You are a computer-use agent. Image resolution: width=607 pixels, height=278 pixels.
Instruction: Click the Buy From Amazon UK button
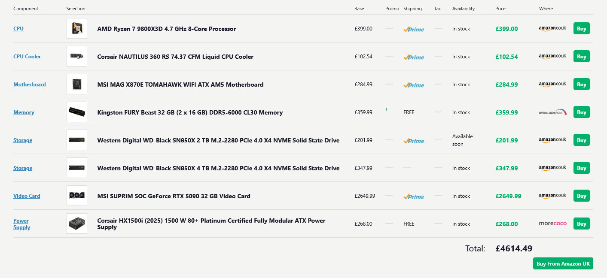[x=563, y=264]
